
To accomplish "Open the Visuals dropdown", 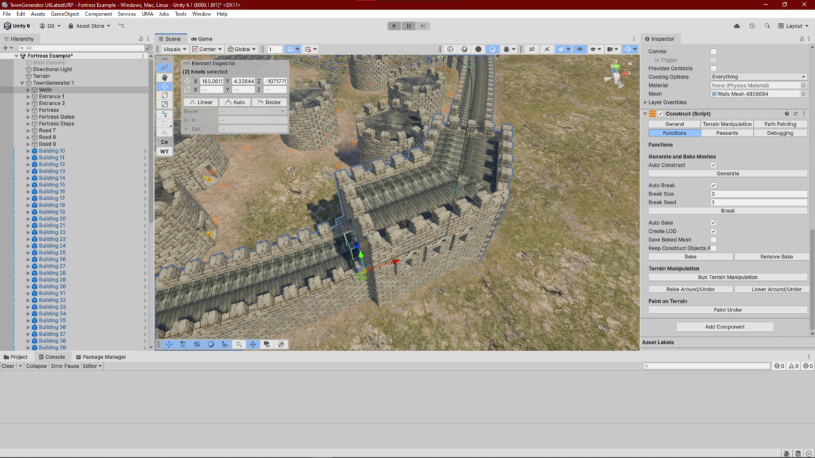I will 175,49.
